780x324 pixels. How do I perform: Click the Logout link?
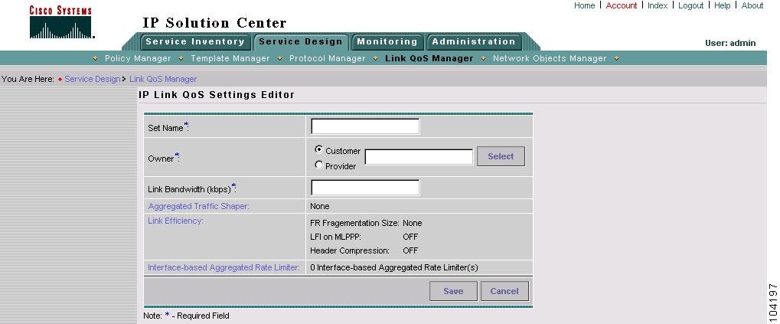pos(691,5)
